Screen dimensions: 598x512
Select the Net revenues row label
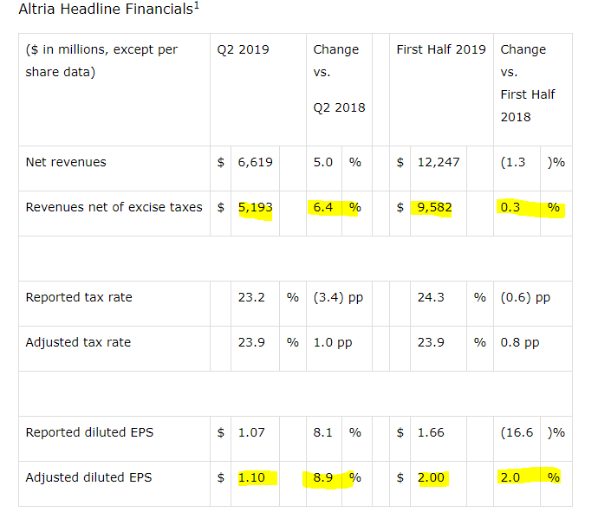66,162
